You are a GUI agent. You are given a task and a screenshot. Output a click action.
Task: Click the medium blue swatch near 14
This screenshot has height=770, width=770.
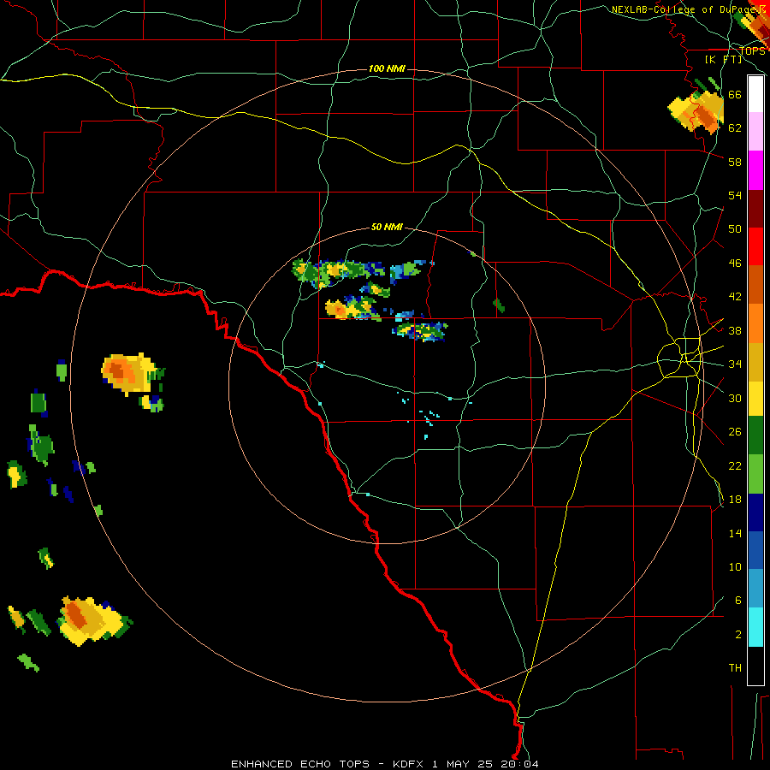point(755,550)
